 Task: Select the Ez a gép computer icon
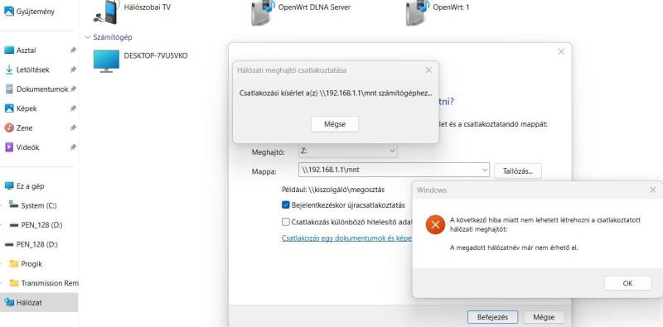coord(9,186)
